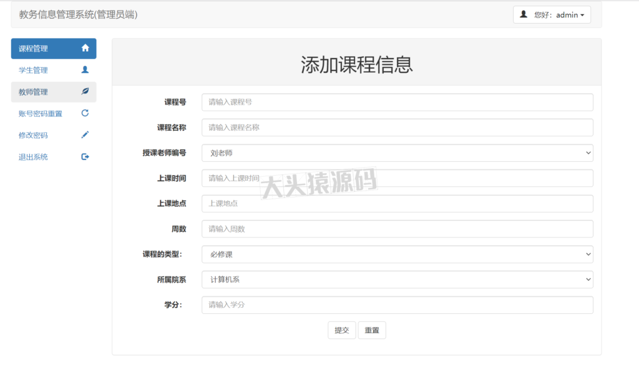Open the 授课老师编号 dropdown showing 刘老师
Image resolution: width=639 pixels, height=370 pixels.
(x=398, y=153)
